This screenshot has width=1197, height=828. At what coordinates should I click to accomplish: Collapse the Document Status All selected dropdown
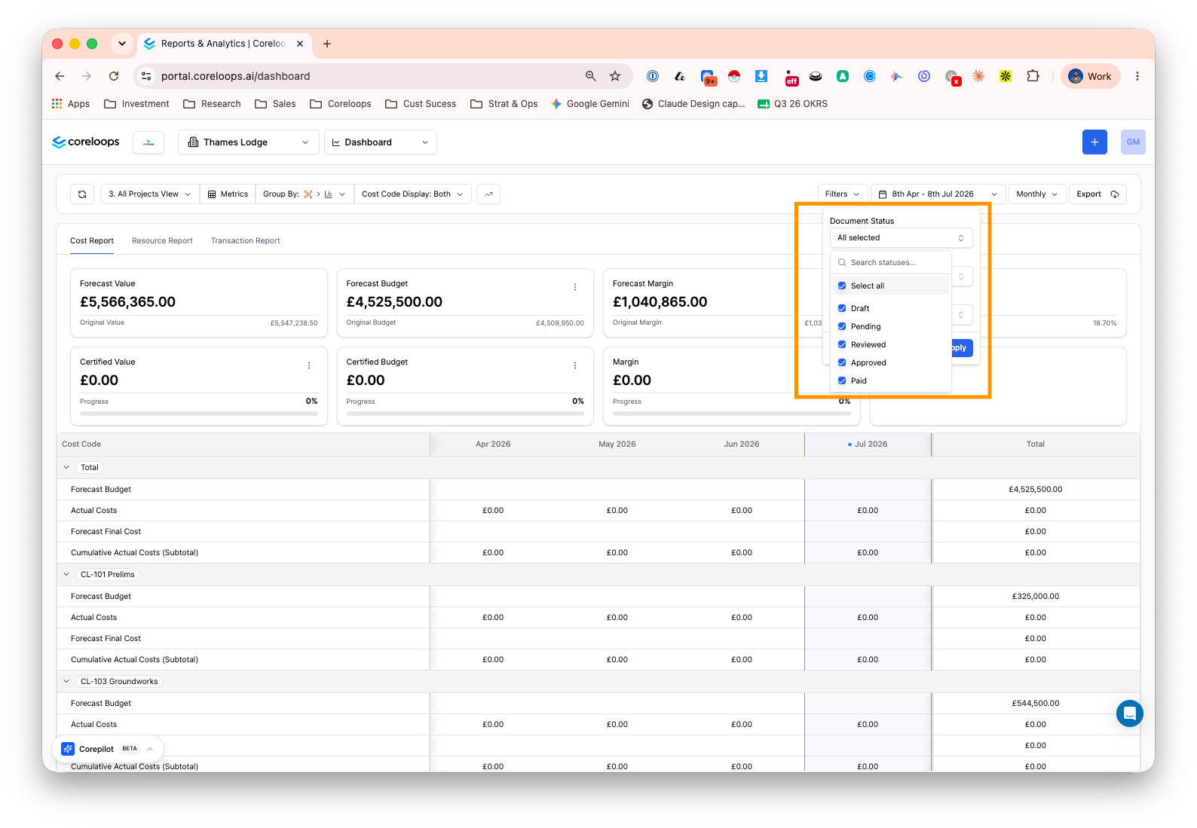click(x=902, y=238)
